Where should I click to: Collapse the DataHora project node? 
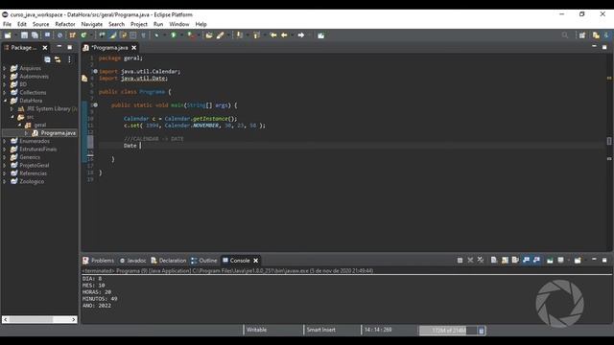[5, 101]
